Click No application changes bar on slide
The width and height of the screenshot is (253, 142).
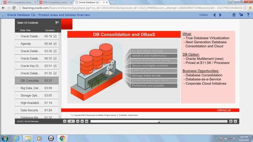tap(154, 51)
